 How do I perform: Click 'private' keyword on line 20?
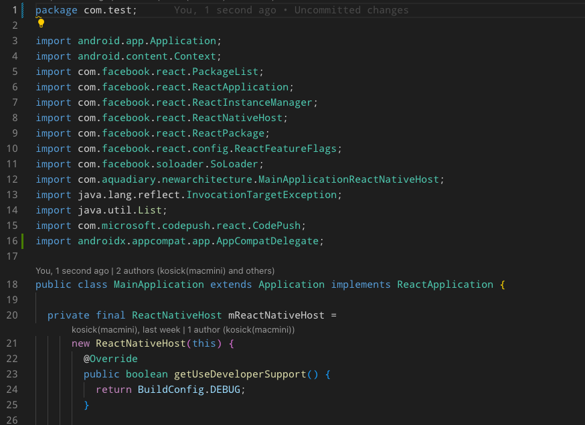[69, 315]
